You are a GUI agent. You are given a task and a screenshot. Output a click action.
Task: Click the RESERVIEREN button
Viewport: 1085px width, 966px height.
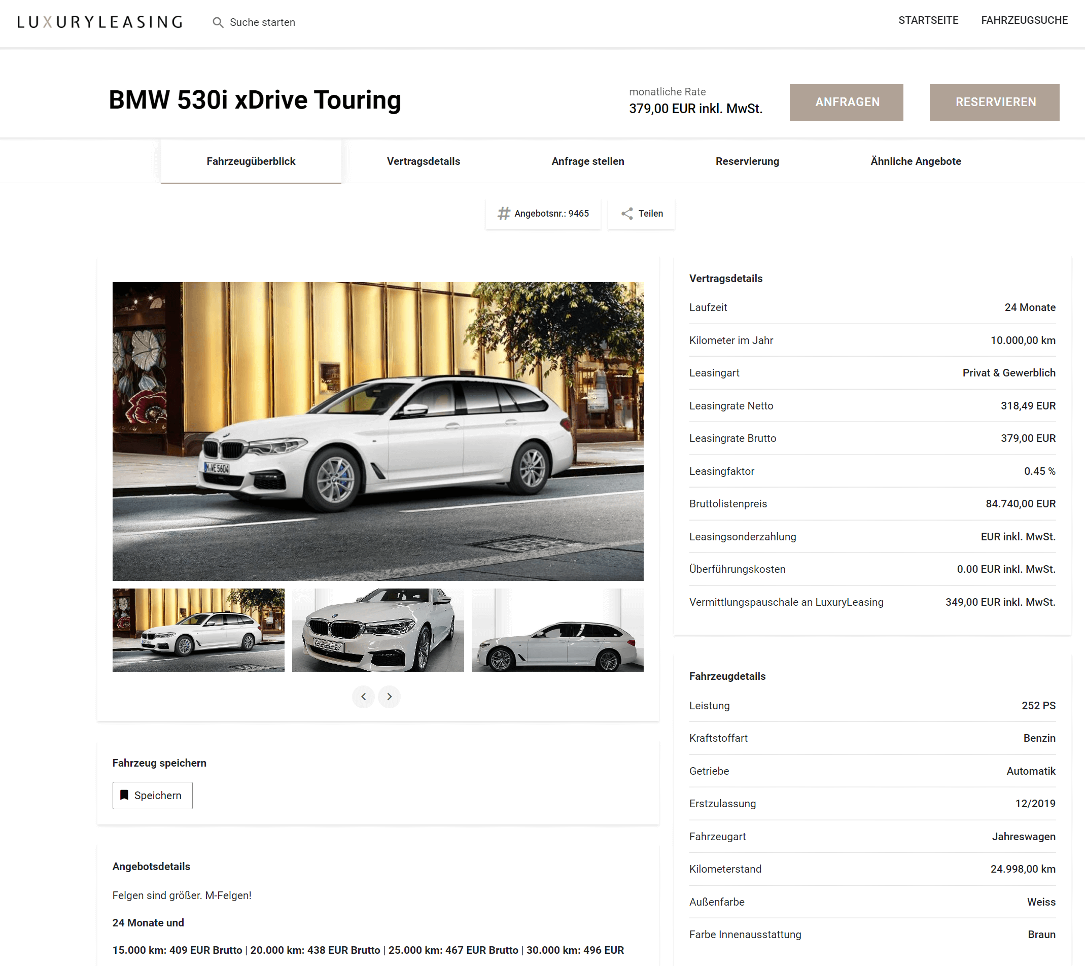click(x=994, y=102)
